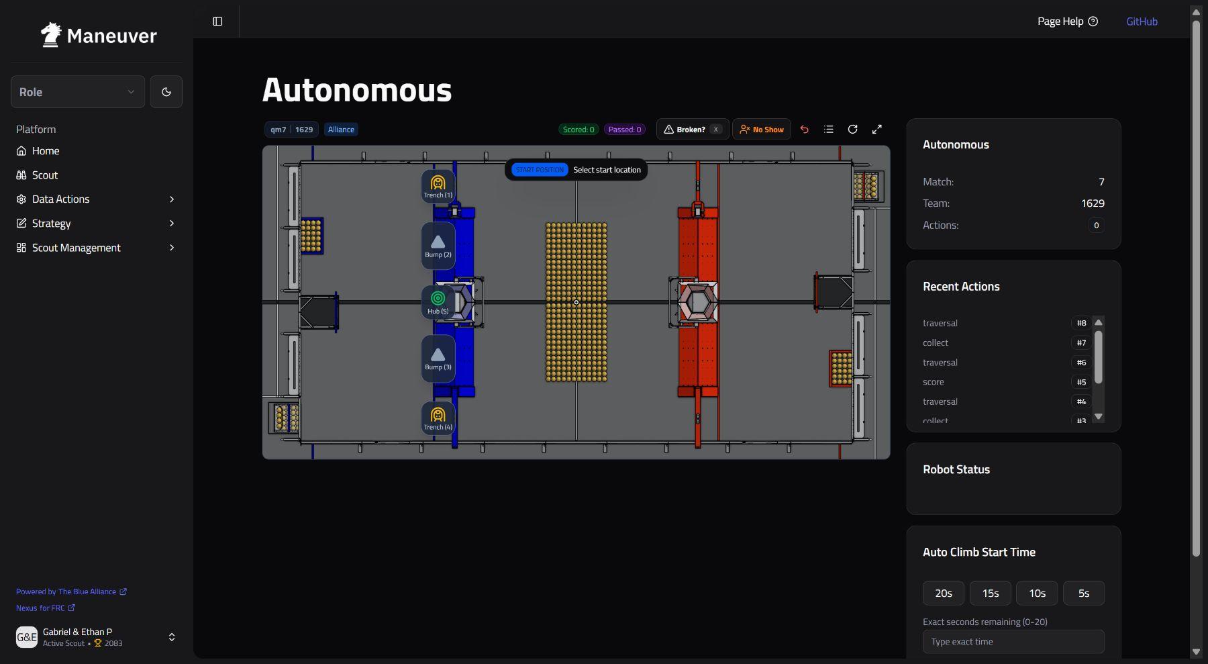
Task: Click the Passed: 0 badge
Action: tap(625, 130)
